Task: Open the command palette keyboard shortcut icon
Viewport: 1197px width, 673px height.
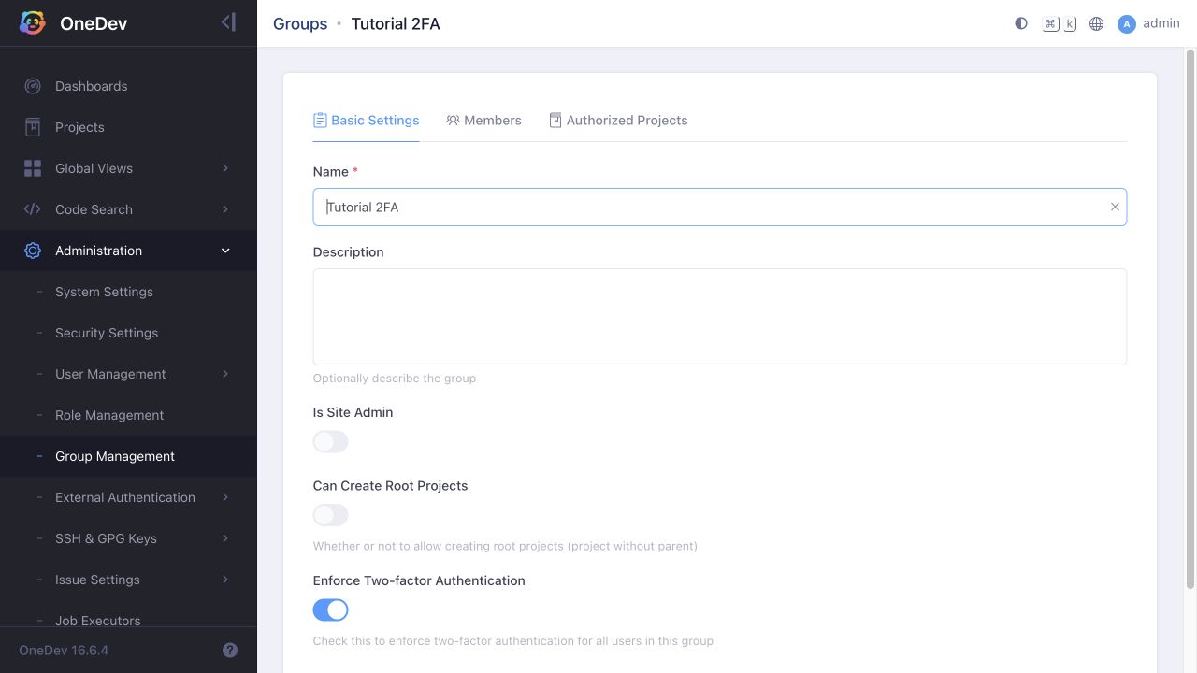Action: 1060,23
